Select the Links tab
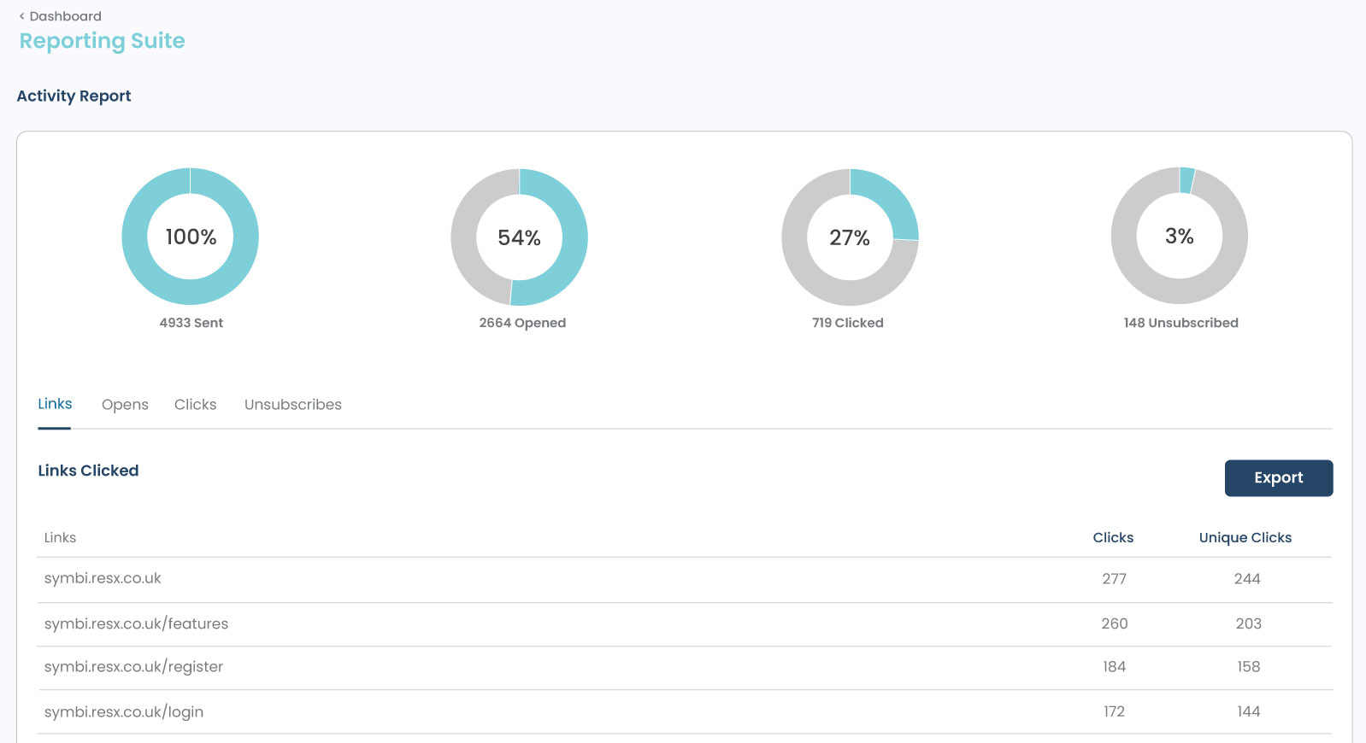Image resolution: width=1366 pixels, height=743 pixels. coord(55,404)
